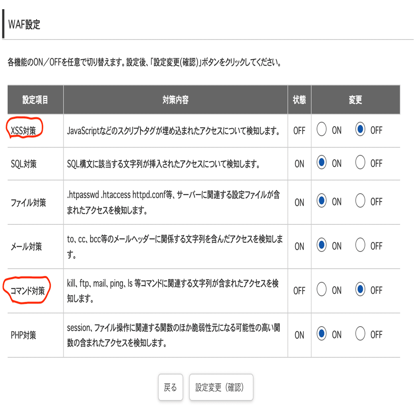Click the 設定変更（確認） button
The image size is (420, 420).
[221, 387]
